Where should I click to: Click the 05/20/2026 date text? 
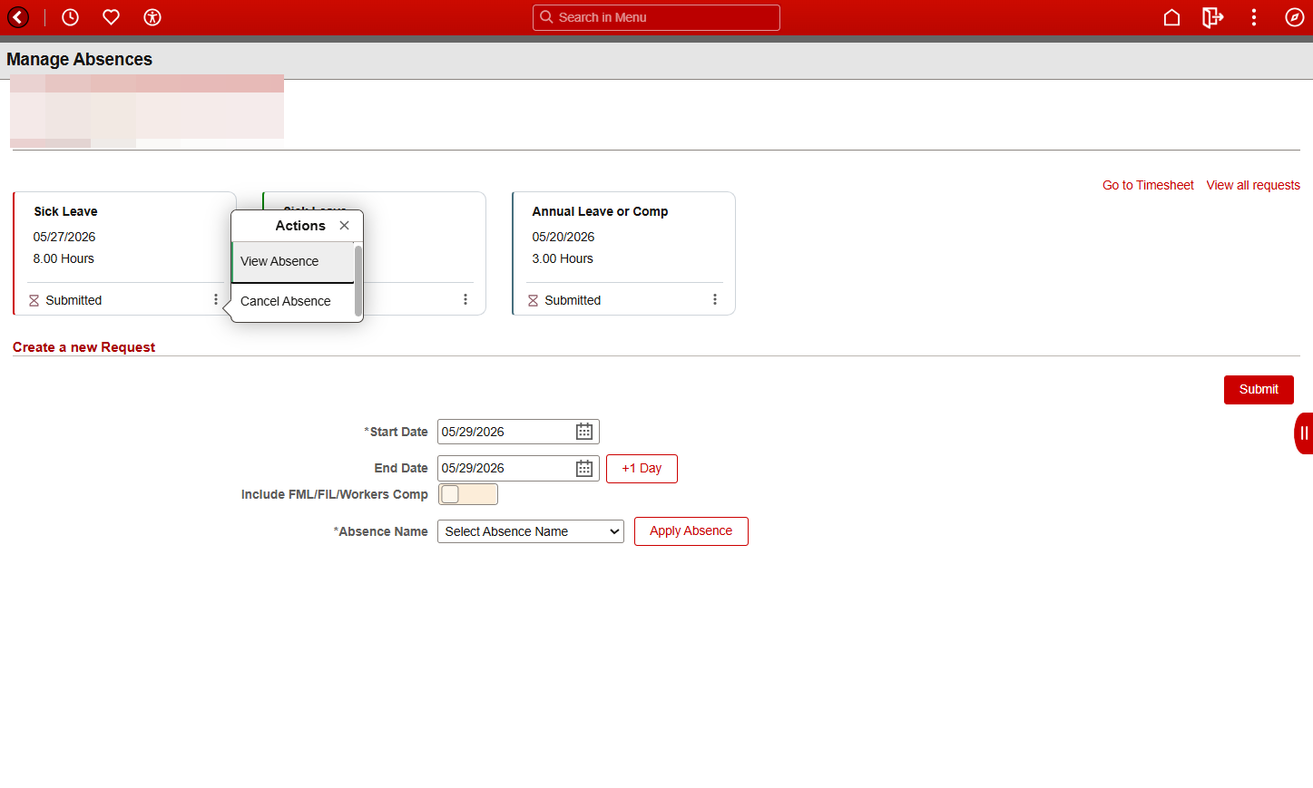coord(563,237)
